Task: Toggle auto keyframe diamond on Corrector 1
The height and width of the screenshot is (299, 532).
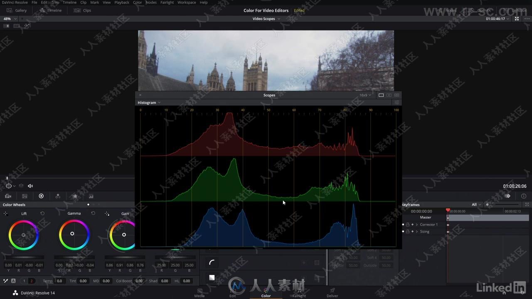Action: pos(412,225)
